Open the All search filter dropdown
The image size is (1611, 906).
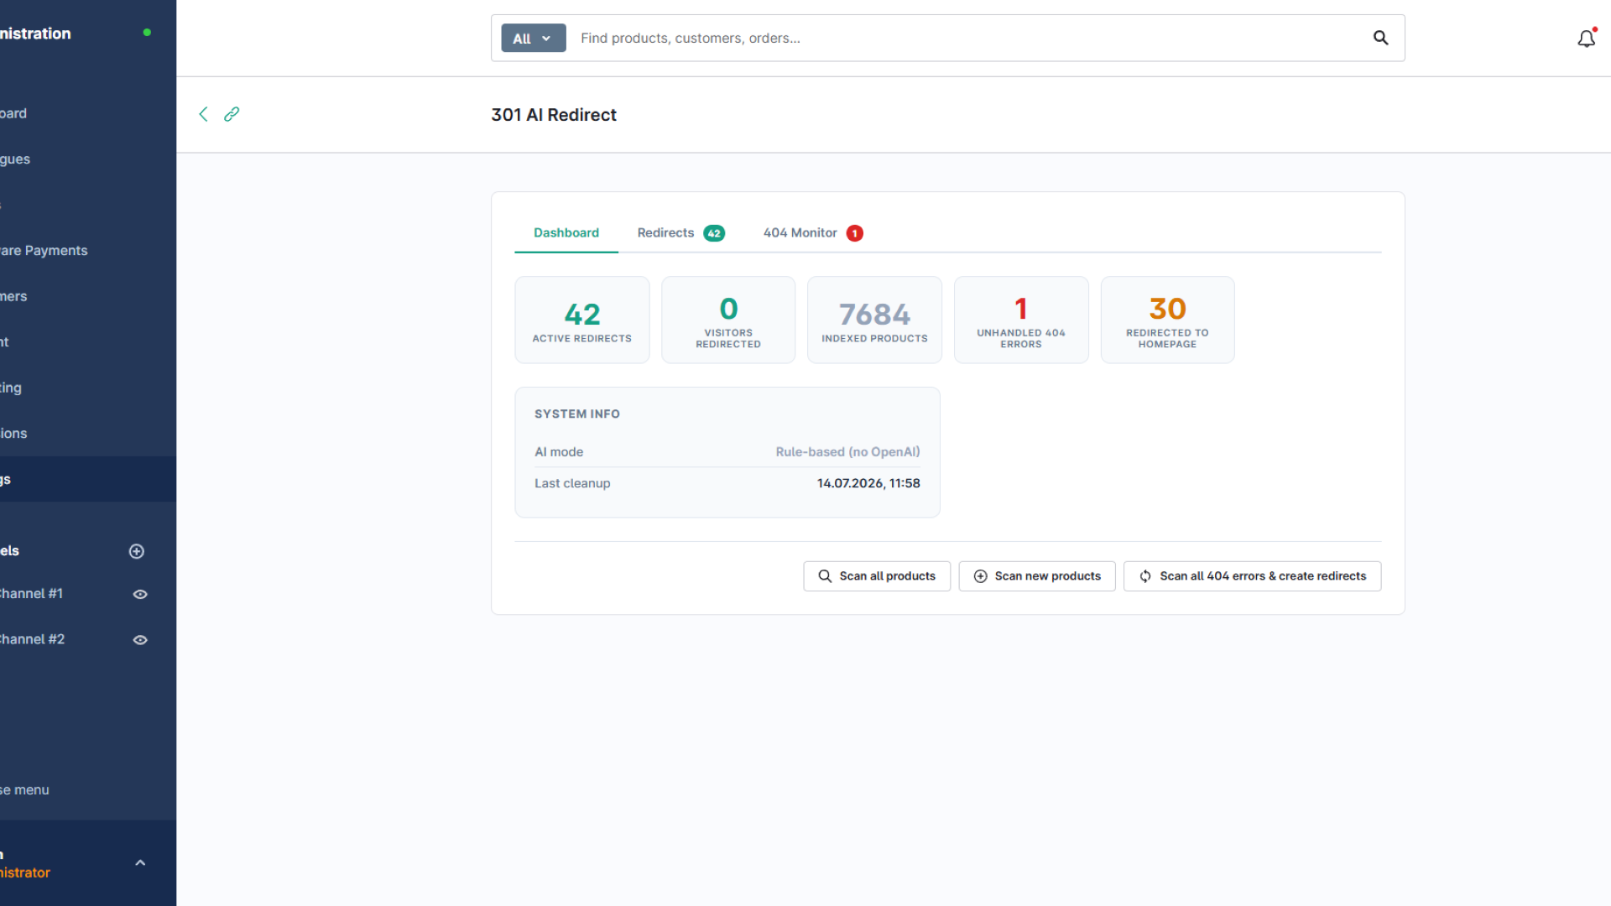534,39
